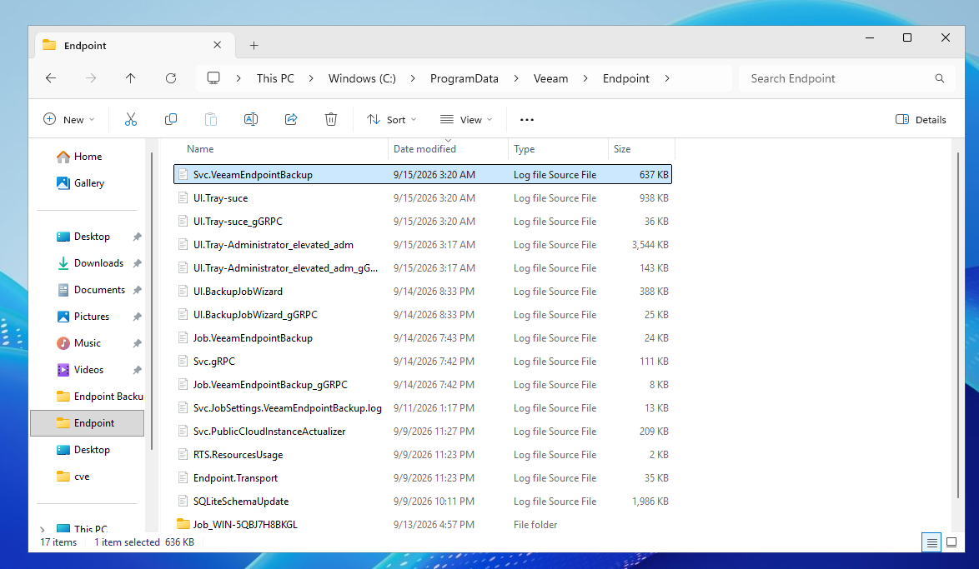Select UI.Tray-Administrator_elevated_adm file
Viewport: 979px width, 569px height.
[423, 245]
